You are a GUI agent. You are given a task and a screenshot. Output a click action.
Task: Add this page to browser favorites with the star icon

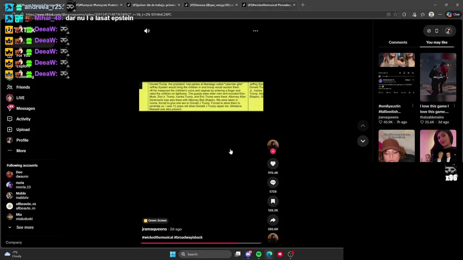point(395,14)
